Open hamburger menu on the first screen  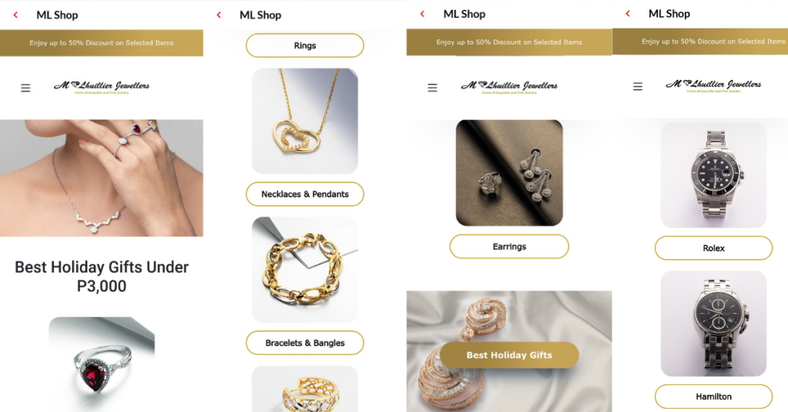25,88
